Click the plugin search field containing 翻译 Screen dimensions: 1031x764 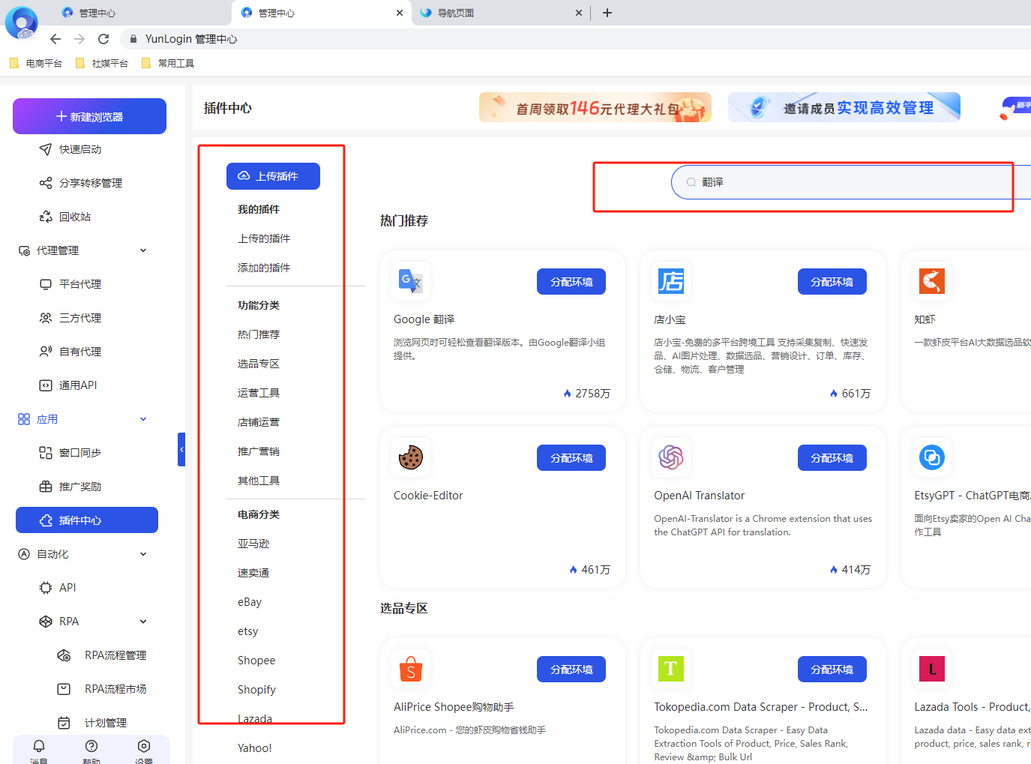point(851,182)
